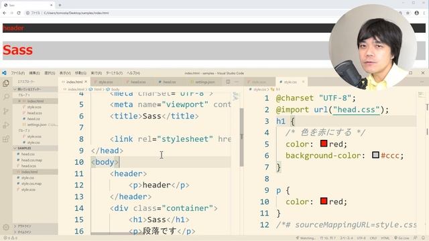Reload the Chrome page
Image resolution: width=429 pixels, height=241 pixels.
(x=19, y=13)
